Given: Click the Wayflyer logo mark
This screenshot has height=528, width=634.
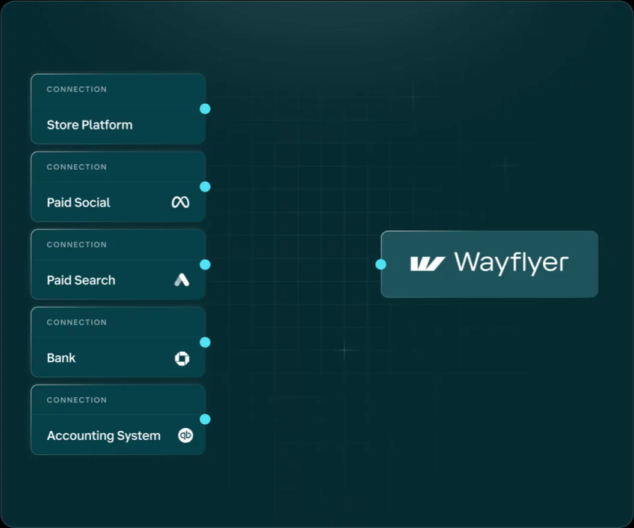Looking at the screenshot, I should tap(427, 264).
